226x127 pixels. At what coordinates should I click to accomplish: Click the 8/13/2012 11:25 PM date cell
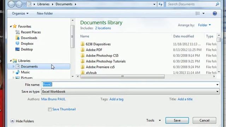point(187,50)
